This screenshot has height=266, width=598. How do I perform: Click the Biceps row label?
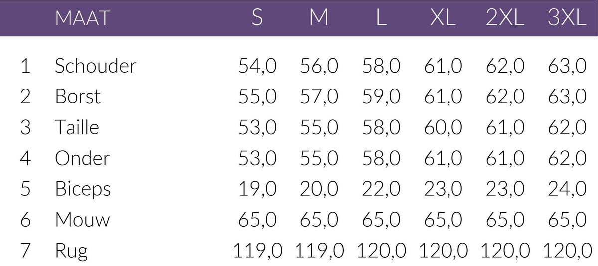[x=83, y=189]
